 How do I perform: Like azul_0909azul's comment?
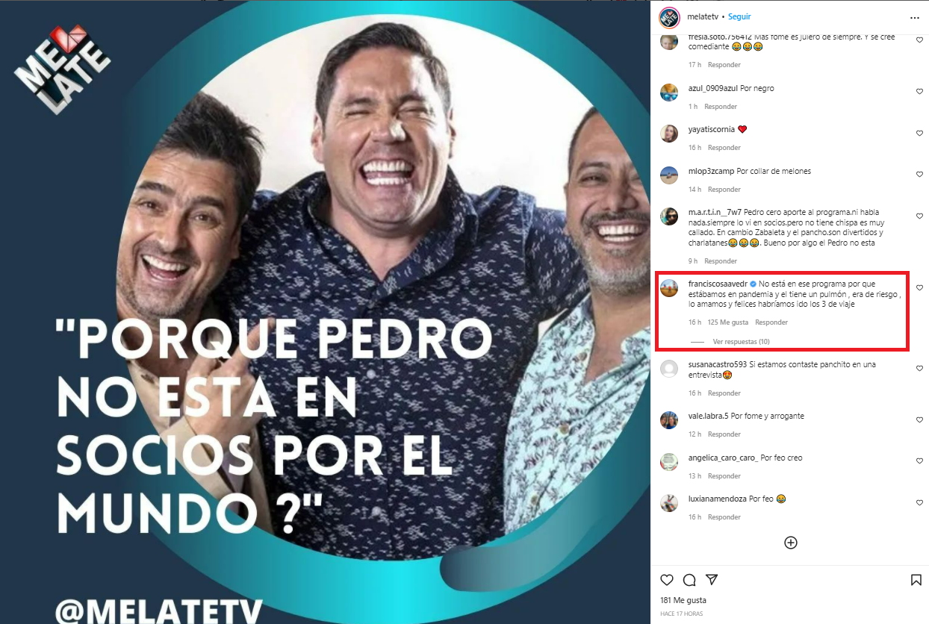(x=919, y=91)
